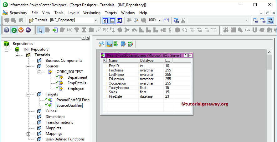Select the Target Designer tool icon
This screenshot has height=142, width=277.
109,44
